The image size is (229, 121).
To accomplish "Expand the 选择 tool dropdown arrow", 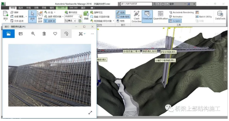I will [x=32, y=21].
